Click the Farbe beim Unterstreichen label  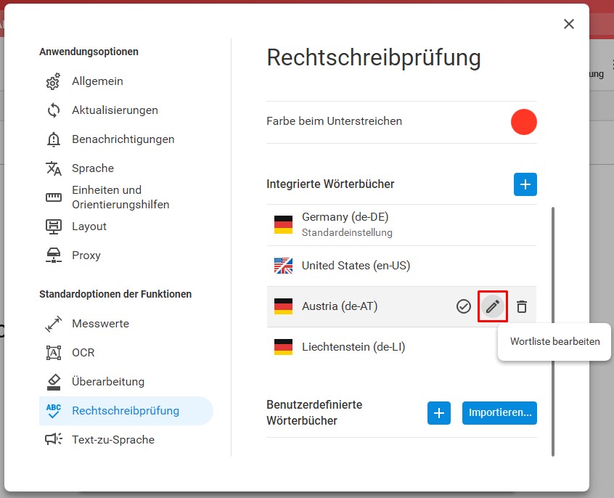click(x=334, y=121)
